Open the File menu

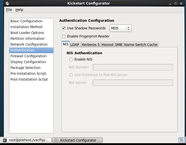(x=9, y=10)
